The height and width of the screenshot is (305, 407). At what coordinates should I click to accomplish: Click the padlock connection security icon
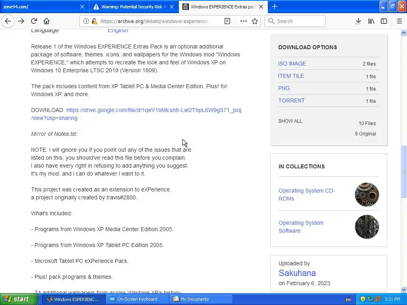pos(94,21)
